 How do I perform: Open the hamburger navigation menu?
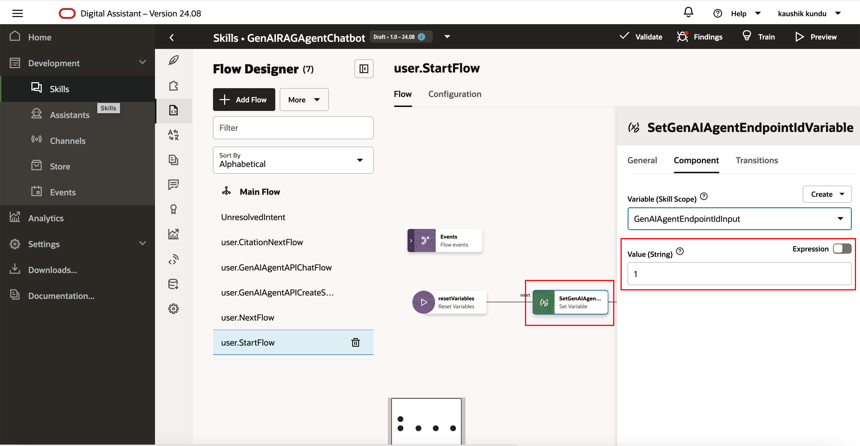17,13
